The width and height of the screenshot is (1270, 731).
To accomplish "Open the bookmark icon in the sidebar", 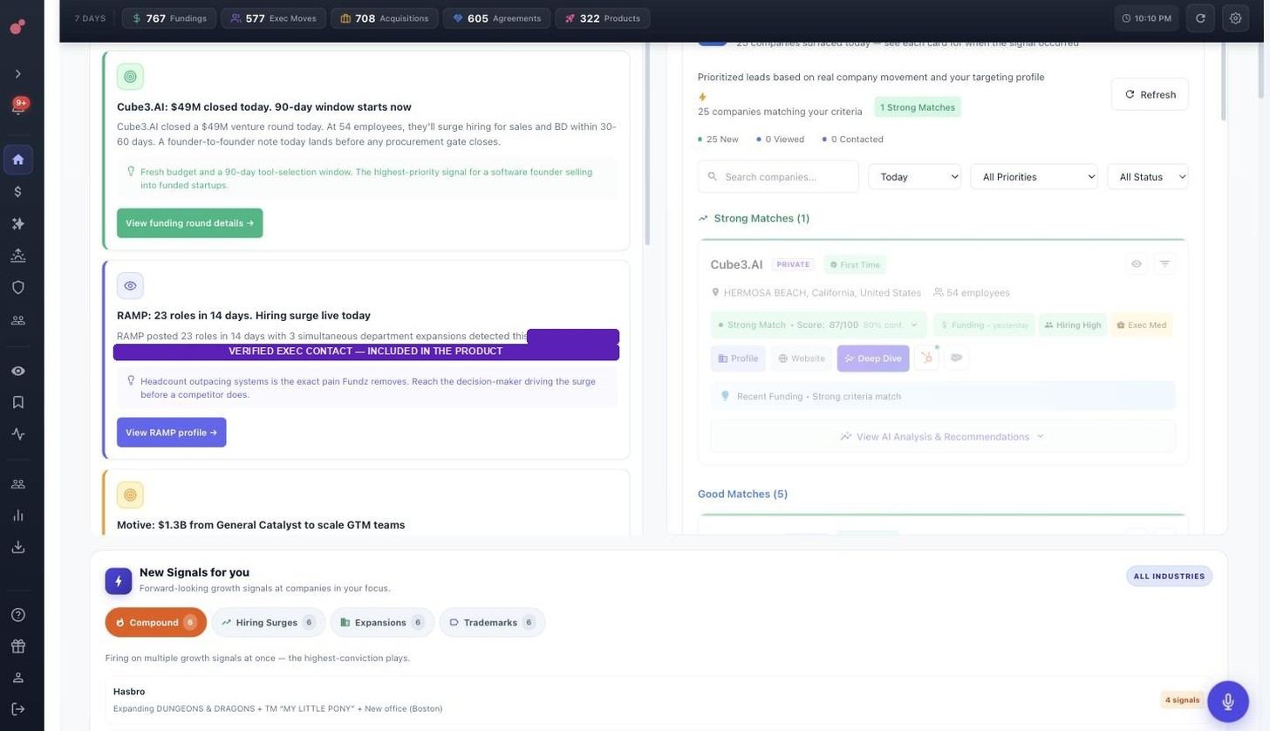I will click(17, 402).
